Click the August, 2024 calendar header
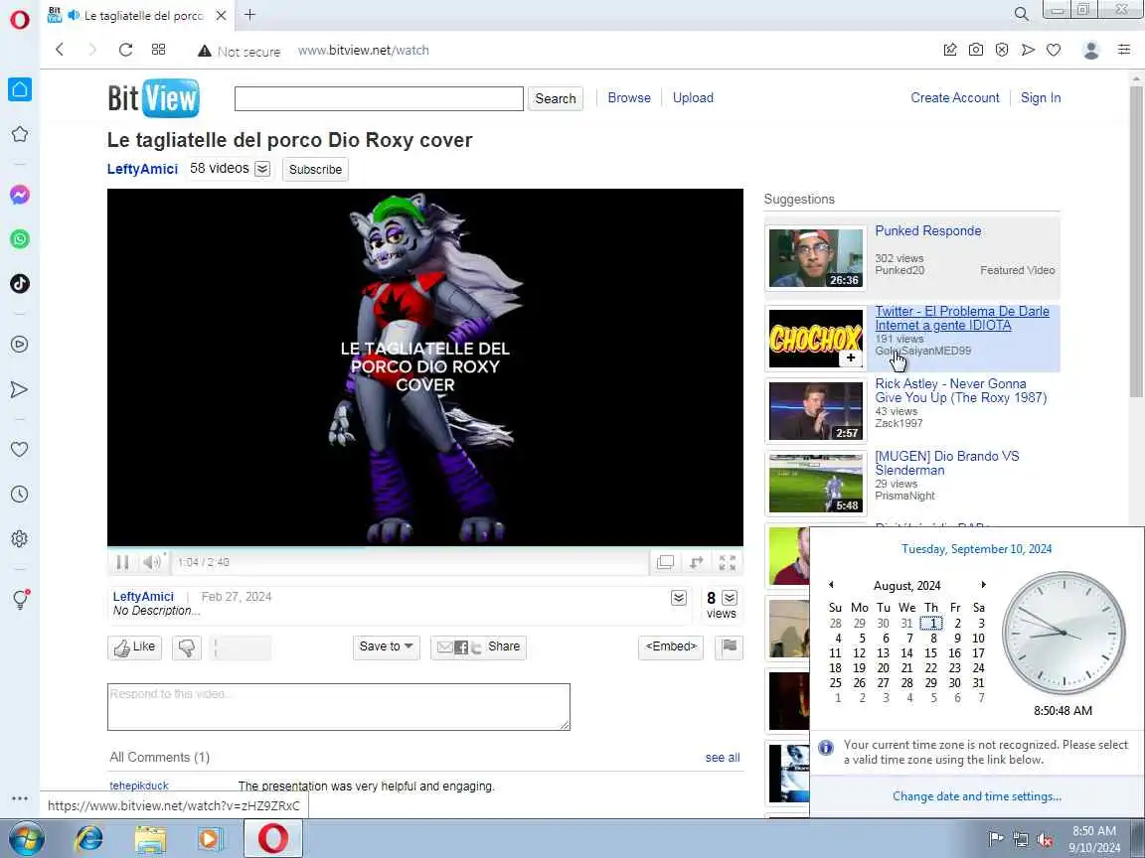Screen dimensions: 1145x858 tap(906, 585)
